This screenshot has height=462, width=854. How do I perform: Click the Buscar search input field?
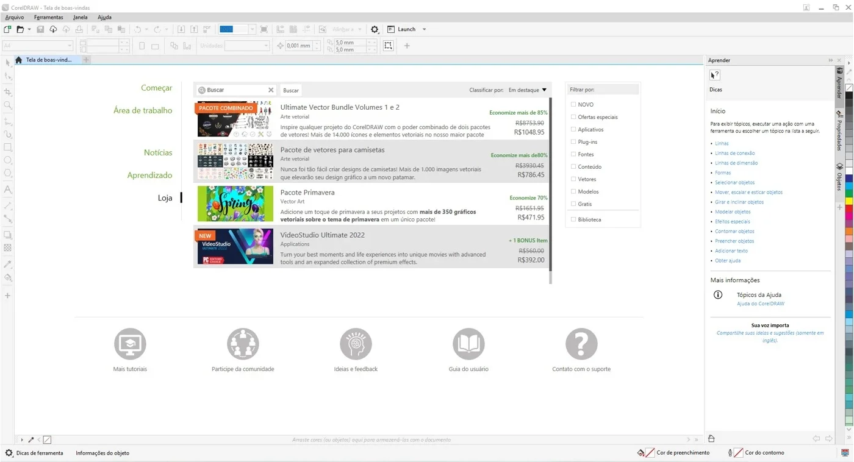tap(236, 90)
